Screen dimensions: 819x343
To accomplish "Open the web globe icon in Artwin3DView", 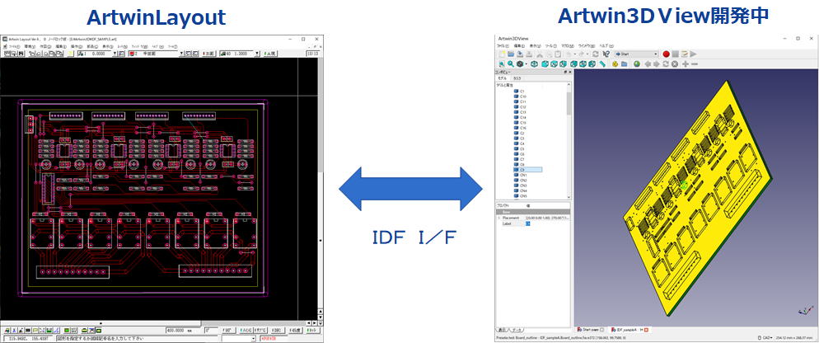I will coord(637,63).
